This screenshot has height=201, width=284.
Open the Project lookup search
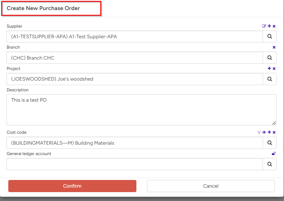[270, 79]
